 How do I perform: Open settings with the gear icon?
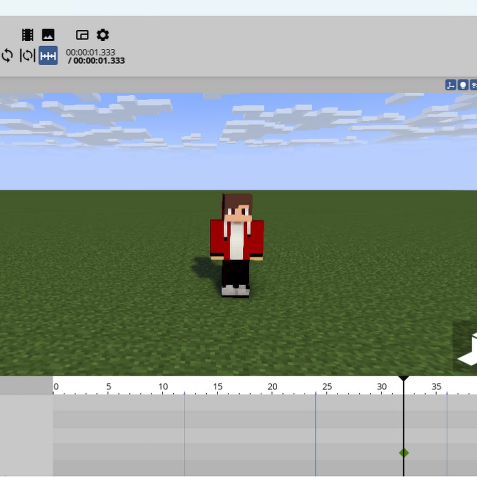[102, 35]
